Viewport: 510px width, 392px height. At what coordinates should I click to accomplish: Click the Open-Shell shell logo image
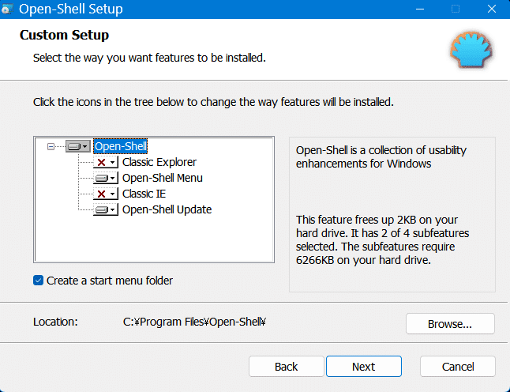(x=471, y=50)
